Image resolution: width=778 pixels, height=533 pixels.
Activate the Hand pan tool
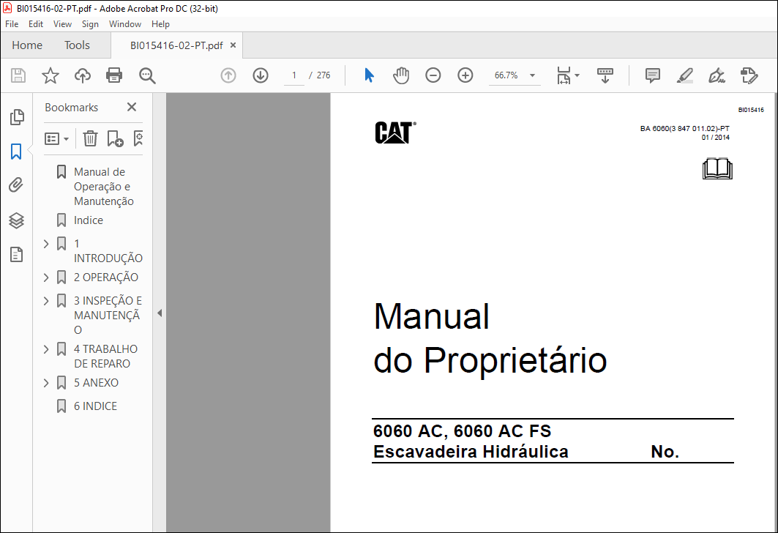401,75
